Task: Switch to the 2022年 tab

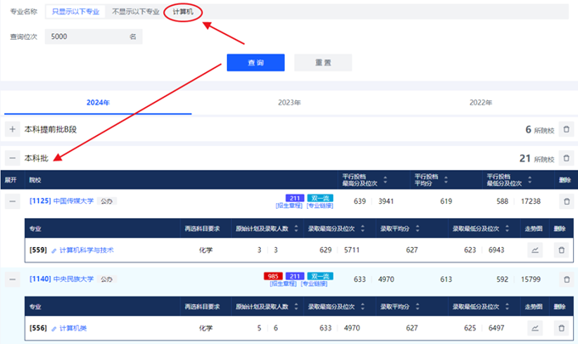Action: [x=480, y=102]
